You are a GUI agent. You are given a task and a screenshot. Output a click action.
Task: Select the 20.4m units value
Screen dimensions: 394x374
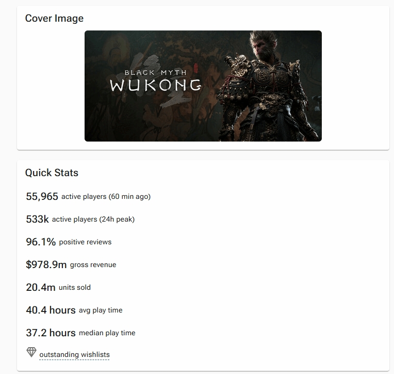[40, 287]
